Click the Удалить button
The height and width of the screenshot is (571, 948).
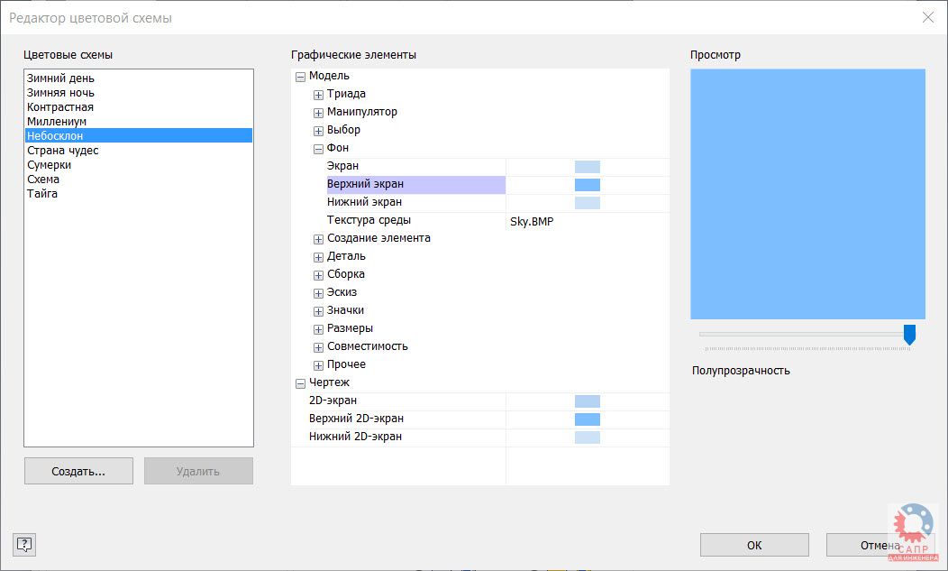pos(198,471)
